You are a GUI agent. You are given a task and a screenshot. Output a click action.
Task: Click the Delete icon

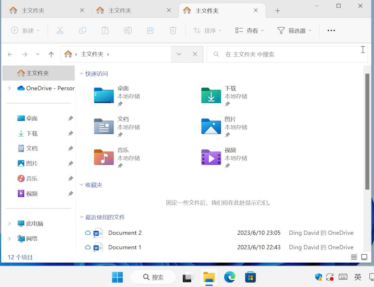(x=173, y=30)
